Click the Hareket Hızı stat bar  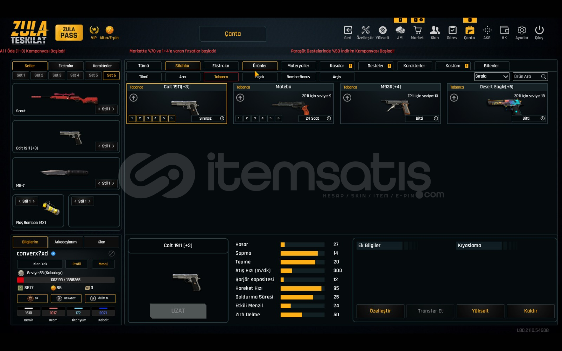click(x=302, y=289)
